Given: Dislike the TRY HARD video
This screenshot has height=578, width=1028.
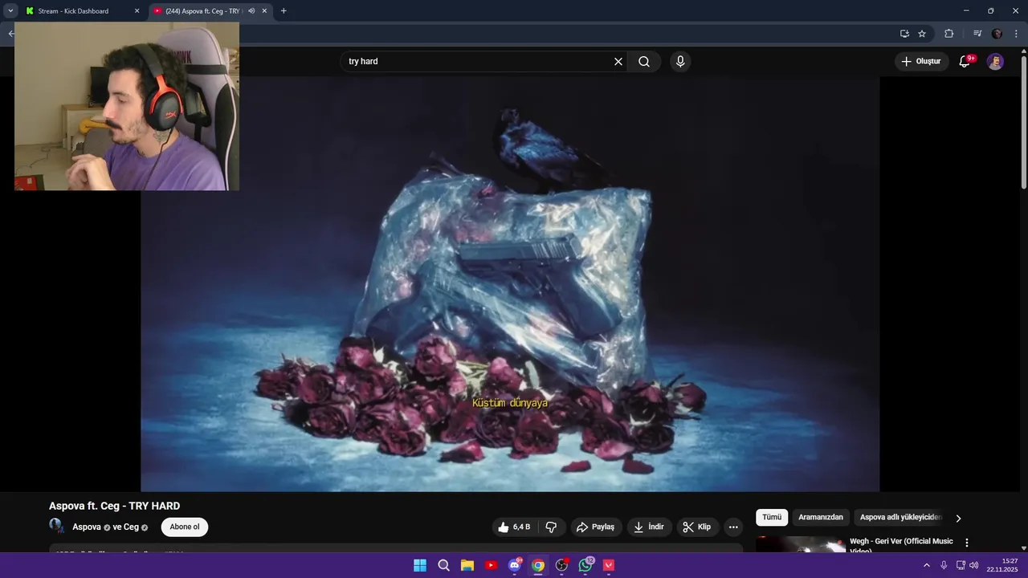Looking at the screenshot, I should click(551, 527).
